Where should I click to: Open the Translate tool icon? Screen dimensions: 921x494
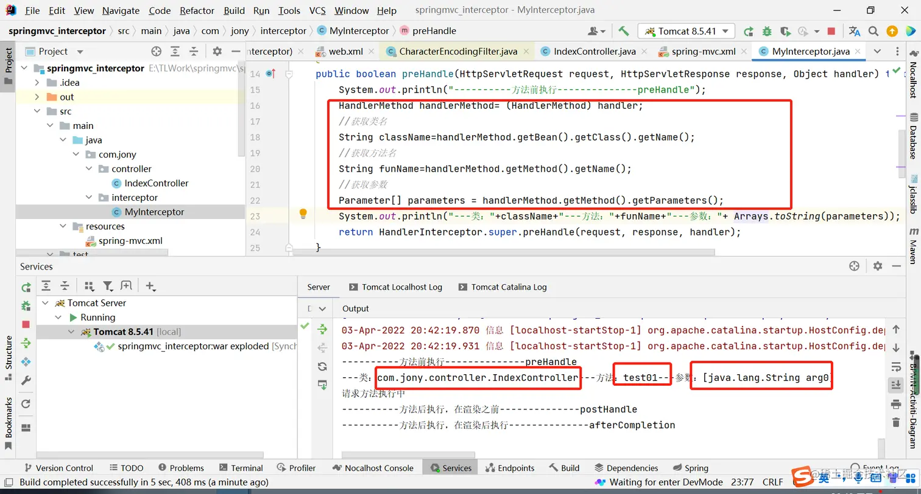(x=855, y=31)
